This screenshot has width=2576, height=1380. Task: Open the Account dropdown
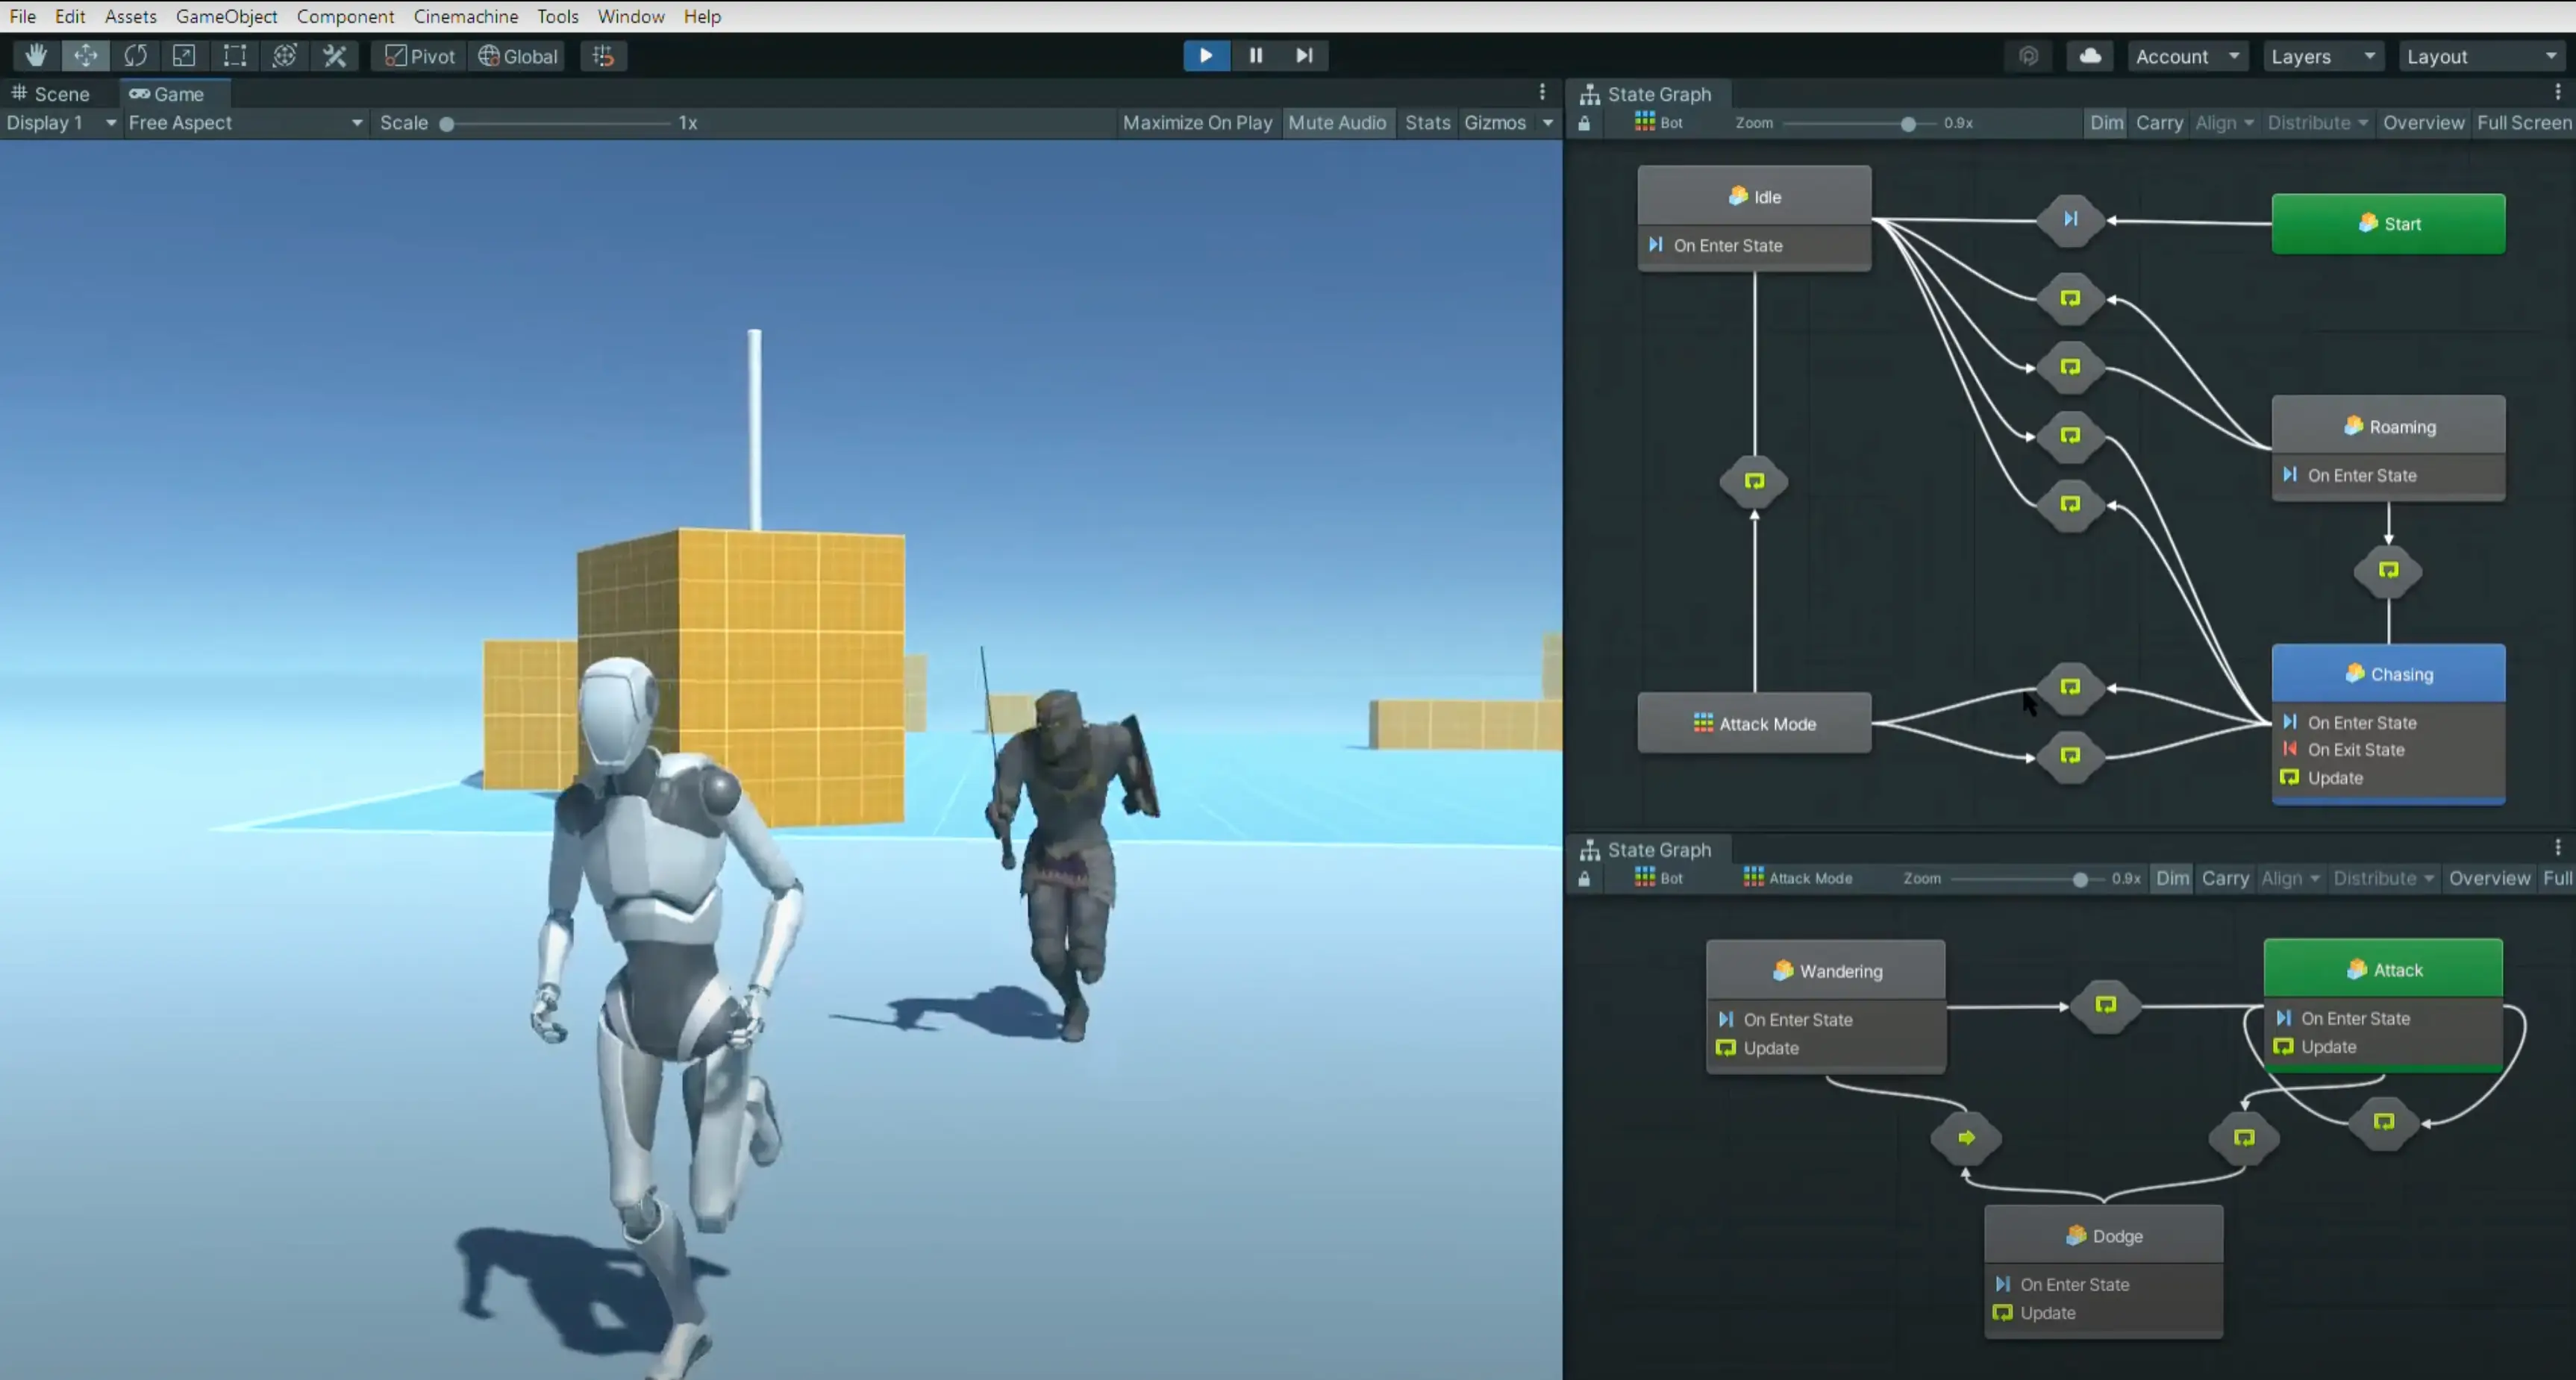coord(2187,57)
